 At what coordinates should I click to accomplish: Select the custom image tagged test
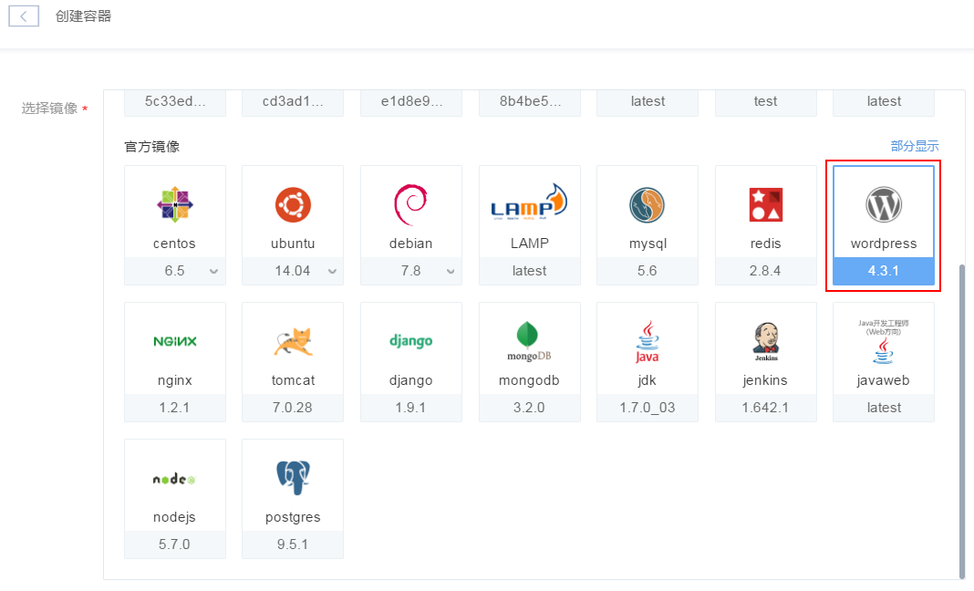click(765, 102)
